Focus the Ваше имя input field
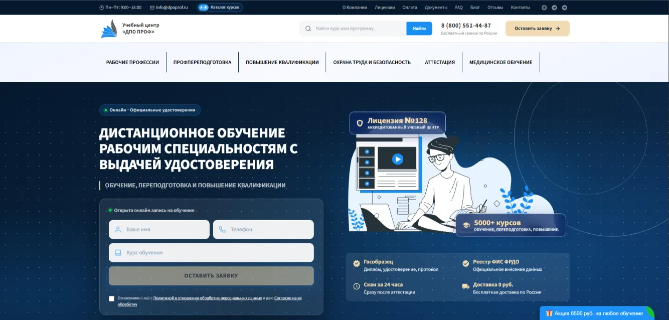669x320 pixels. tap(159, 229)
